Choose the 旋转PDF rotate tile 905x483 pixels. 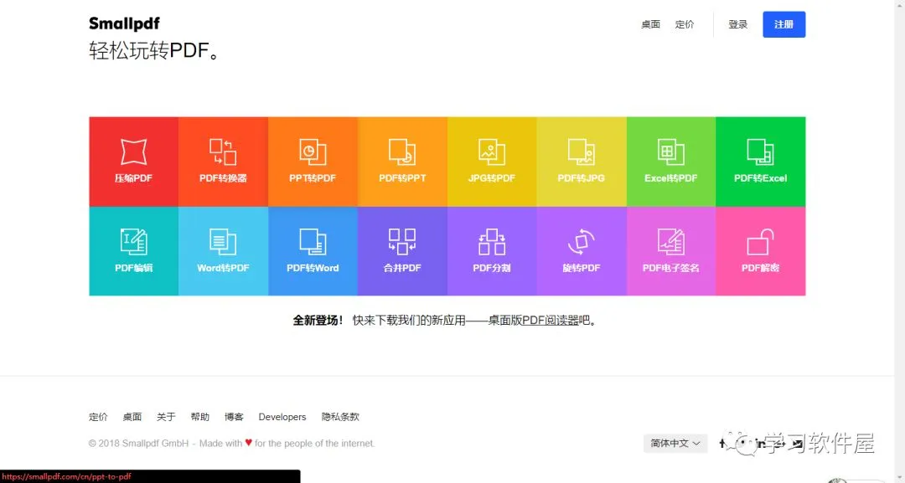(x=582, y=251)
